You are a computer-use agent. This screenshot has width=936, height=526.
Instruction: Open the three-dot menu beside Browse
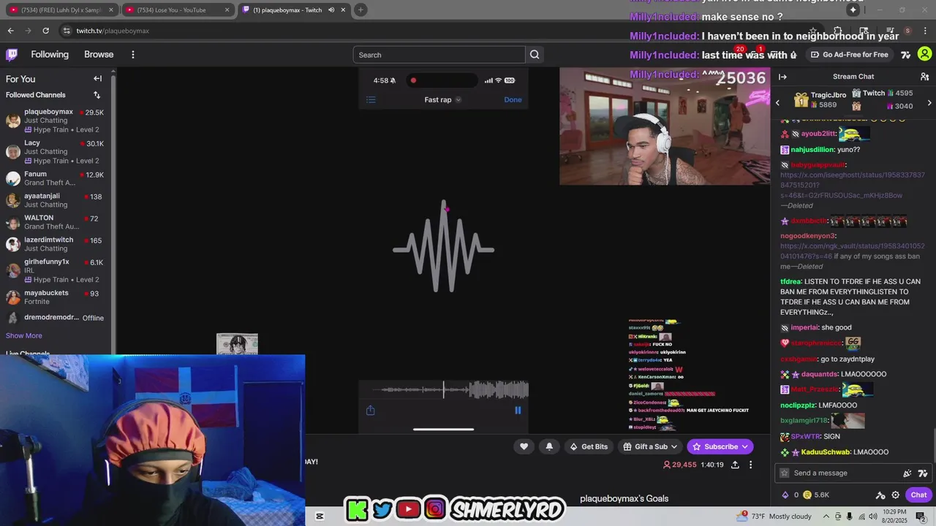point(132,55)
